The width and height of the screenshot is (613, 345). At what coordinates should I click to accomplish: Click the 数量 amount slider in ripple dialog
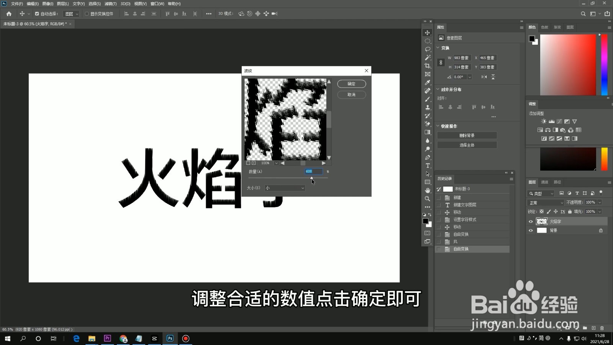tap(311, 178)
